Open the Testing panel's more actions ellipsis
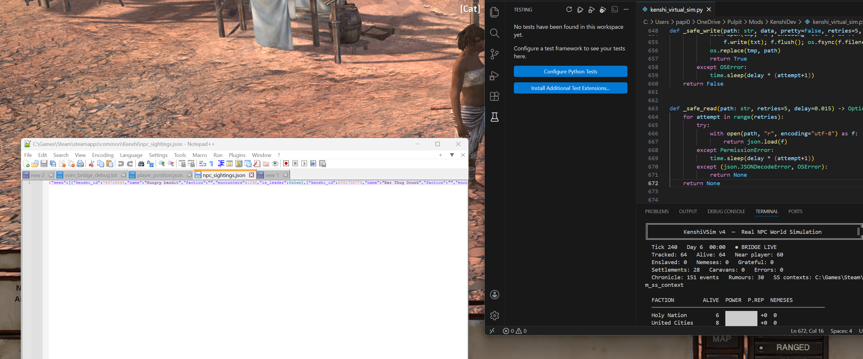The width and height of the screenshot is (863, 359). [x=626, y=10]
